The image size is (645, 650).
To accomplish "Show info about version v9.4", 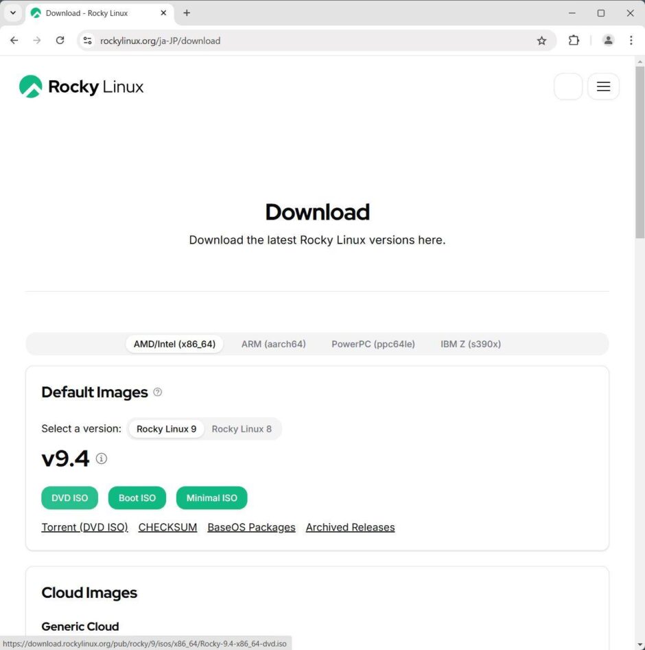I will click(101, 458).
